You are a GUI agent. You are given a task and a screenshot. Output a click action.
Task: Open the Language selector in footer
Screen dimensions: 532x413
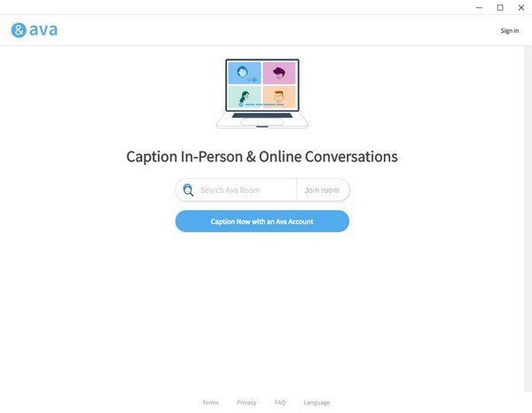click(x=317, y=402)
